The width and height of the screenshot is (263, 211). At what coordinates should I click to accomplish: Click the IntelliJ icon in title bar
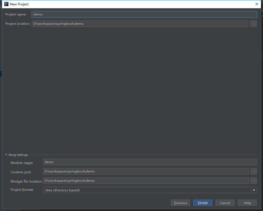point(6,4)
